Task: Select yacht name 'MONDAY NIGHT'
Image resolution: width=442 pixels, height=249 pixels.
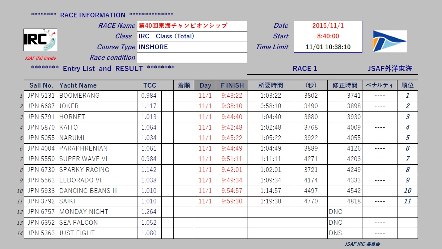Action: point(84,212)
